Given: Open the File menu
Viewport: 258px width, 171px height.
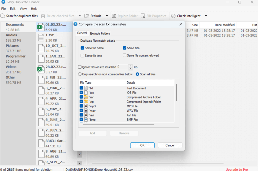Looking at the screenshot, I should (x=4, y=9).
